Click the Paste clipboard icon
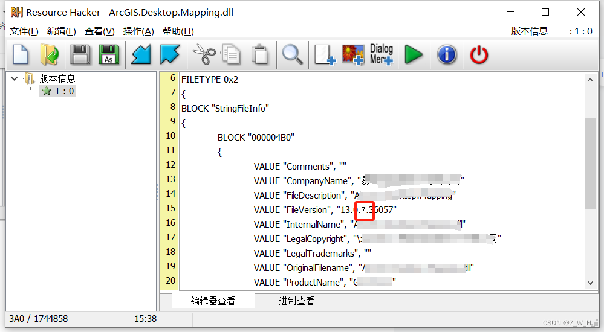The width and height of the screenshot is (604, 332). click(x=260, y=54)
